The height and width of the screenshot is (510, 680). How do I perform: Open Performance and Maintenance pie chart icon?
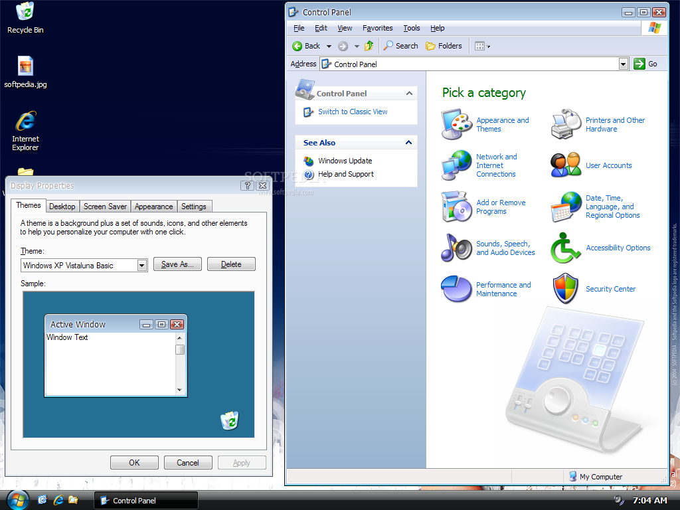click(x=457, y=289)
